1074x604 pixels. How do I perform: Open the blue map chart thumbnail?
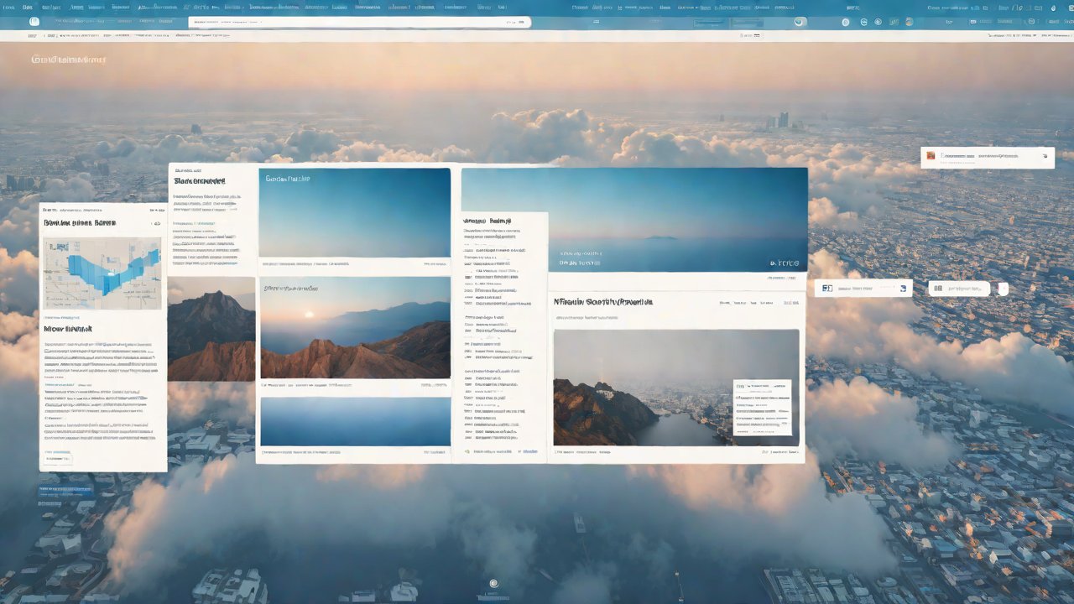click(102, 273)
